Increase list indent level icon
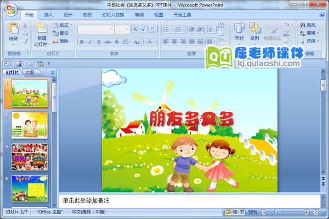 (x=200, y=30)
